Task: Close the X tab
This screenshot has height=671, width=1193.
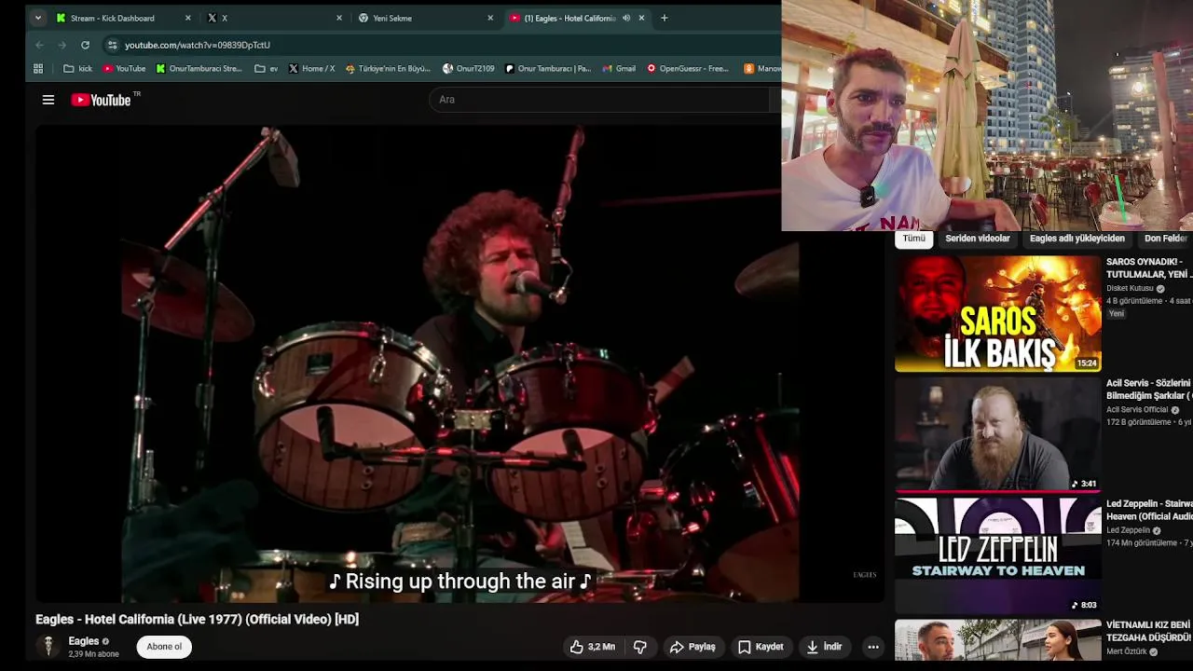Action: [338, 18]
